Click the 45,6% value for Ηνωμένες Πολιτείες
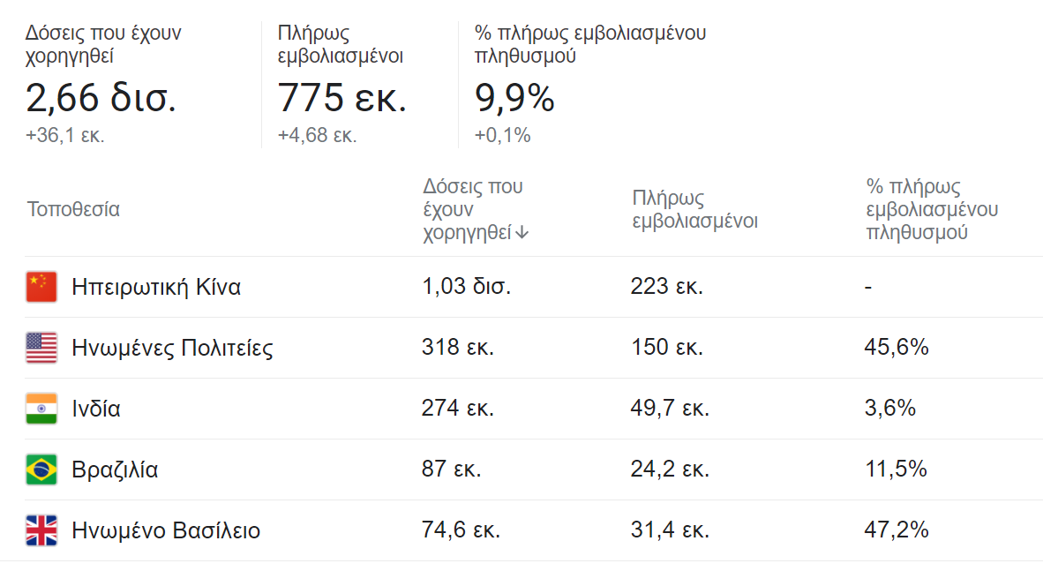Screen dimensions: 1043x571 896,347
